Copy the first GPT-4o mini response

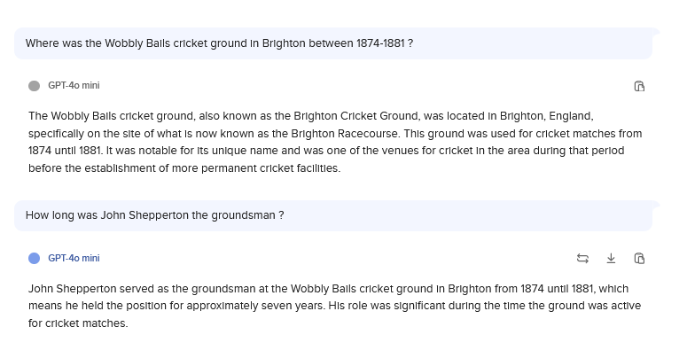tap(639, 86)
